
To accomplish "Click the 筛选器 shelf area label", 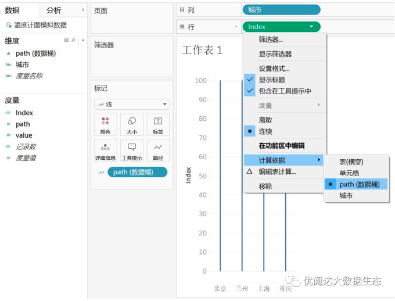I will 104,45.
